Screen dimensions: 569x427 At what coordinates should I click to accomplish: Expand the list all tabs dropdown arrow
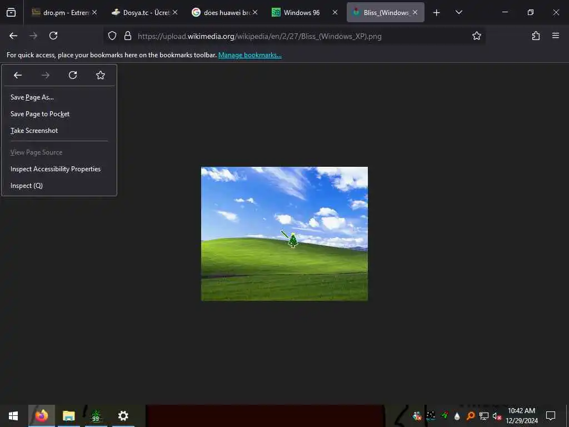(x=458, y=12)
